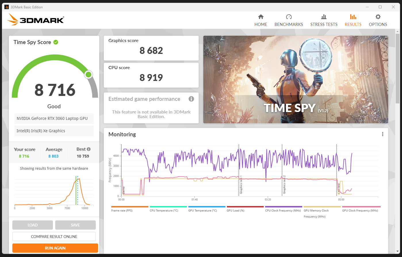Screen dimensions: 402x257
Task: Click the 3DMark logo in header
Action: 36,20
